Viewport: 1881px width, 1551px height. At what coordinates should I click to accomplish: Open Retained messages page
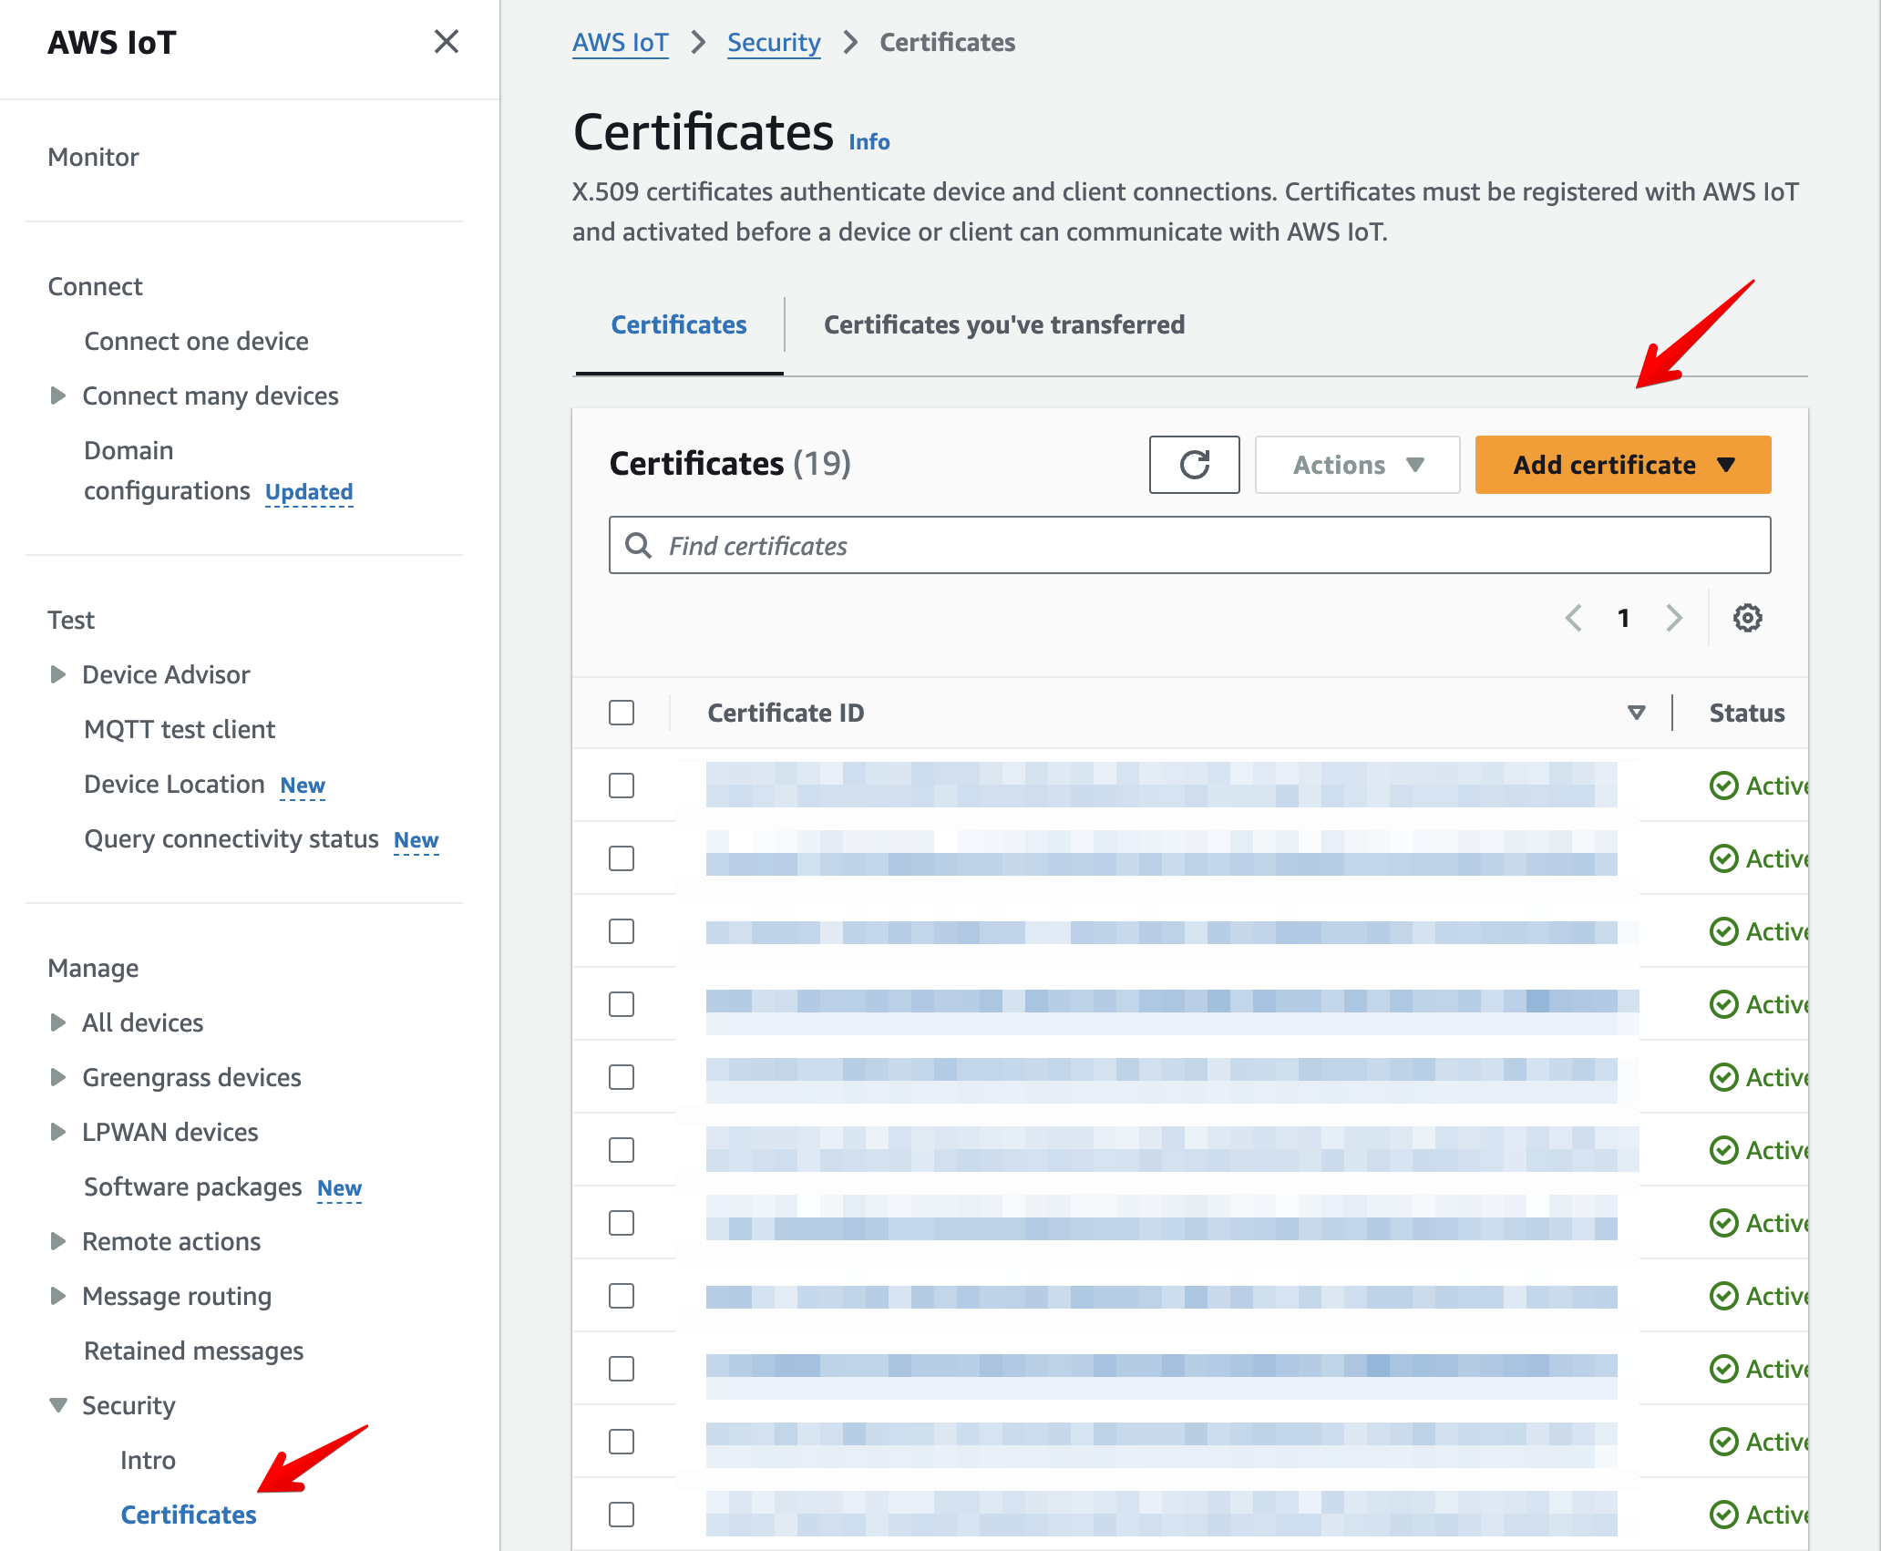point(193,1351)
